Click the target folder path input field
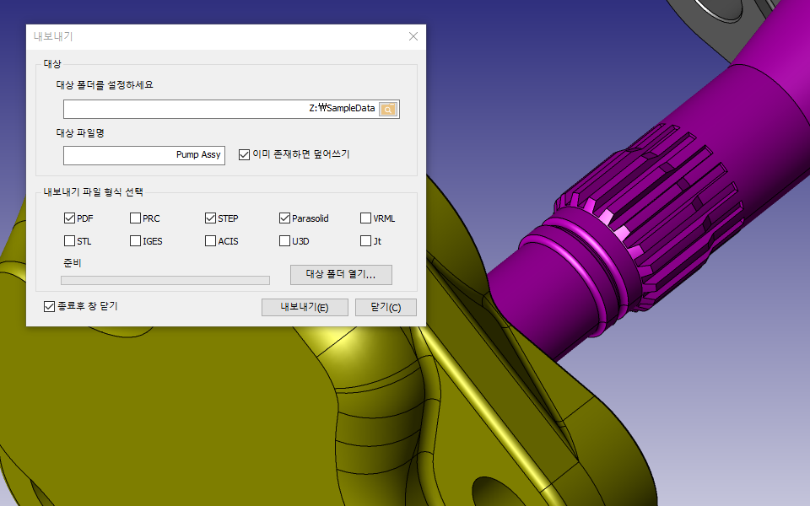 click(219, 109)
